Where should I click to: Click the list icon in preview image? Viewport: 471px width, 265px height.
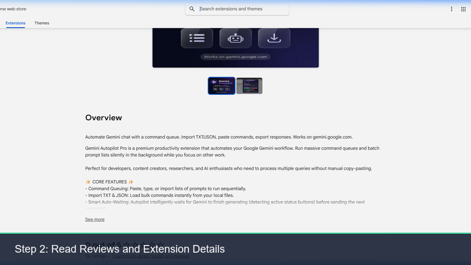197,38
